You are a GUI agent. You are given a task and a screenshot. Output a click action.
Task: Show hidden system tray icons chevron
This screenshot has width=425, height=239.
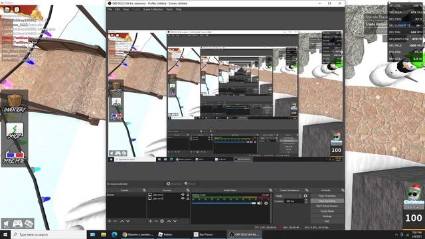pos(396,234)
